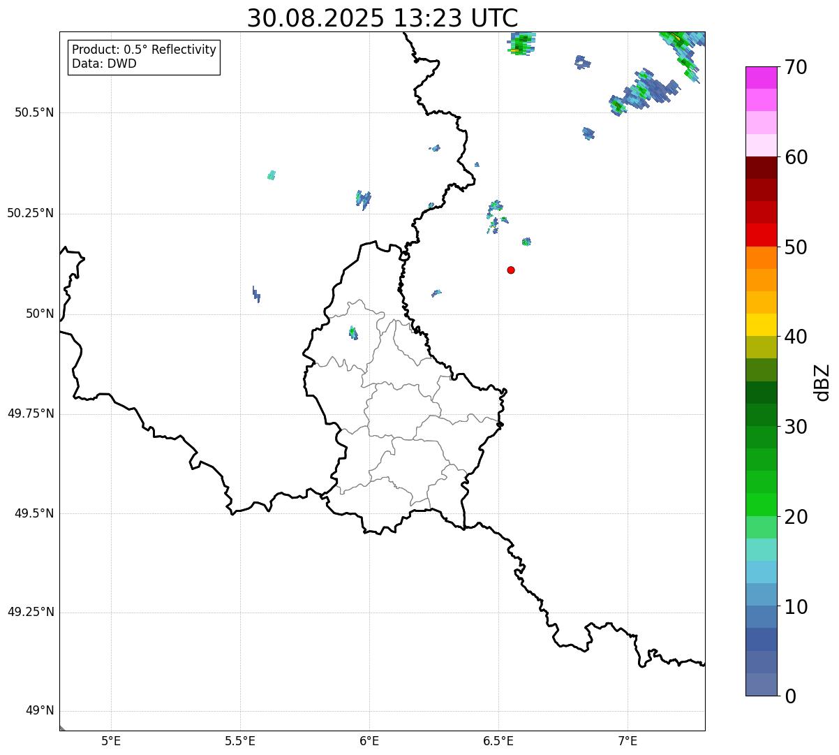Click the plot title showing date and time
Viewport: 839px width, 755px height.
coord(383,18)
